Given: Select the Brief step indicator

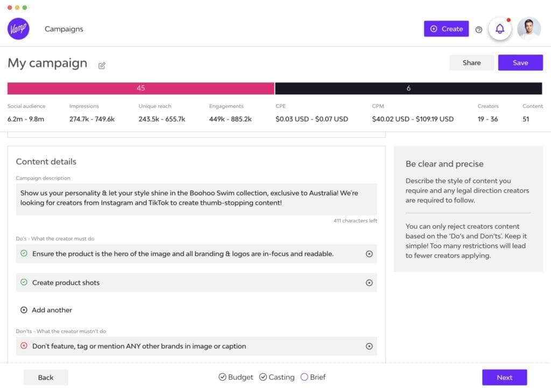Looking at the screenshot, I should pos(305,377).
